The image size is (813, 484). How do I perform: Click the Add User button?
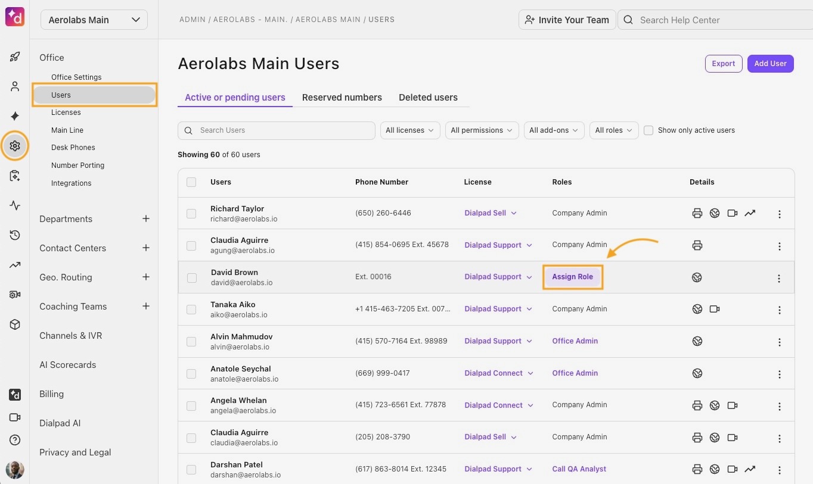(x=771, y=64)
